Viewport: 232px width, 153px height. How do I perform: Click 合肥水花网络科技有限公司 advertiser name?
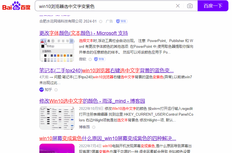click(x=61, y=21)
